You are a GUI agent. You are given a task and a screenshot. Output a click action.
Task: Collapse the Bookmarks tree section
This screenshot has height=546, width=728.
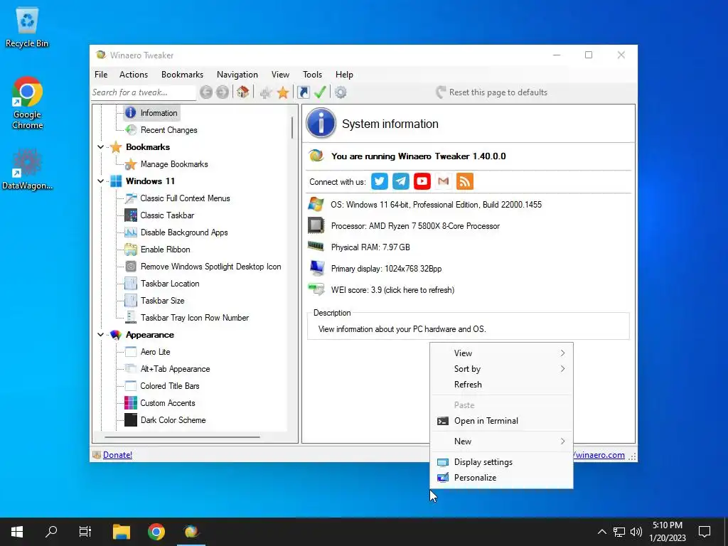[x=100, y=147]
